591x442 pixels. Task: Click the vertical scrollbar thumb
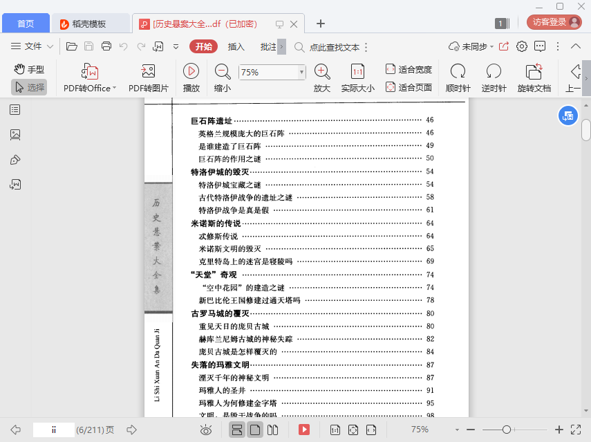tap(585, 130)
